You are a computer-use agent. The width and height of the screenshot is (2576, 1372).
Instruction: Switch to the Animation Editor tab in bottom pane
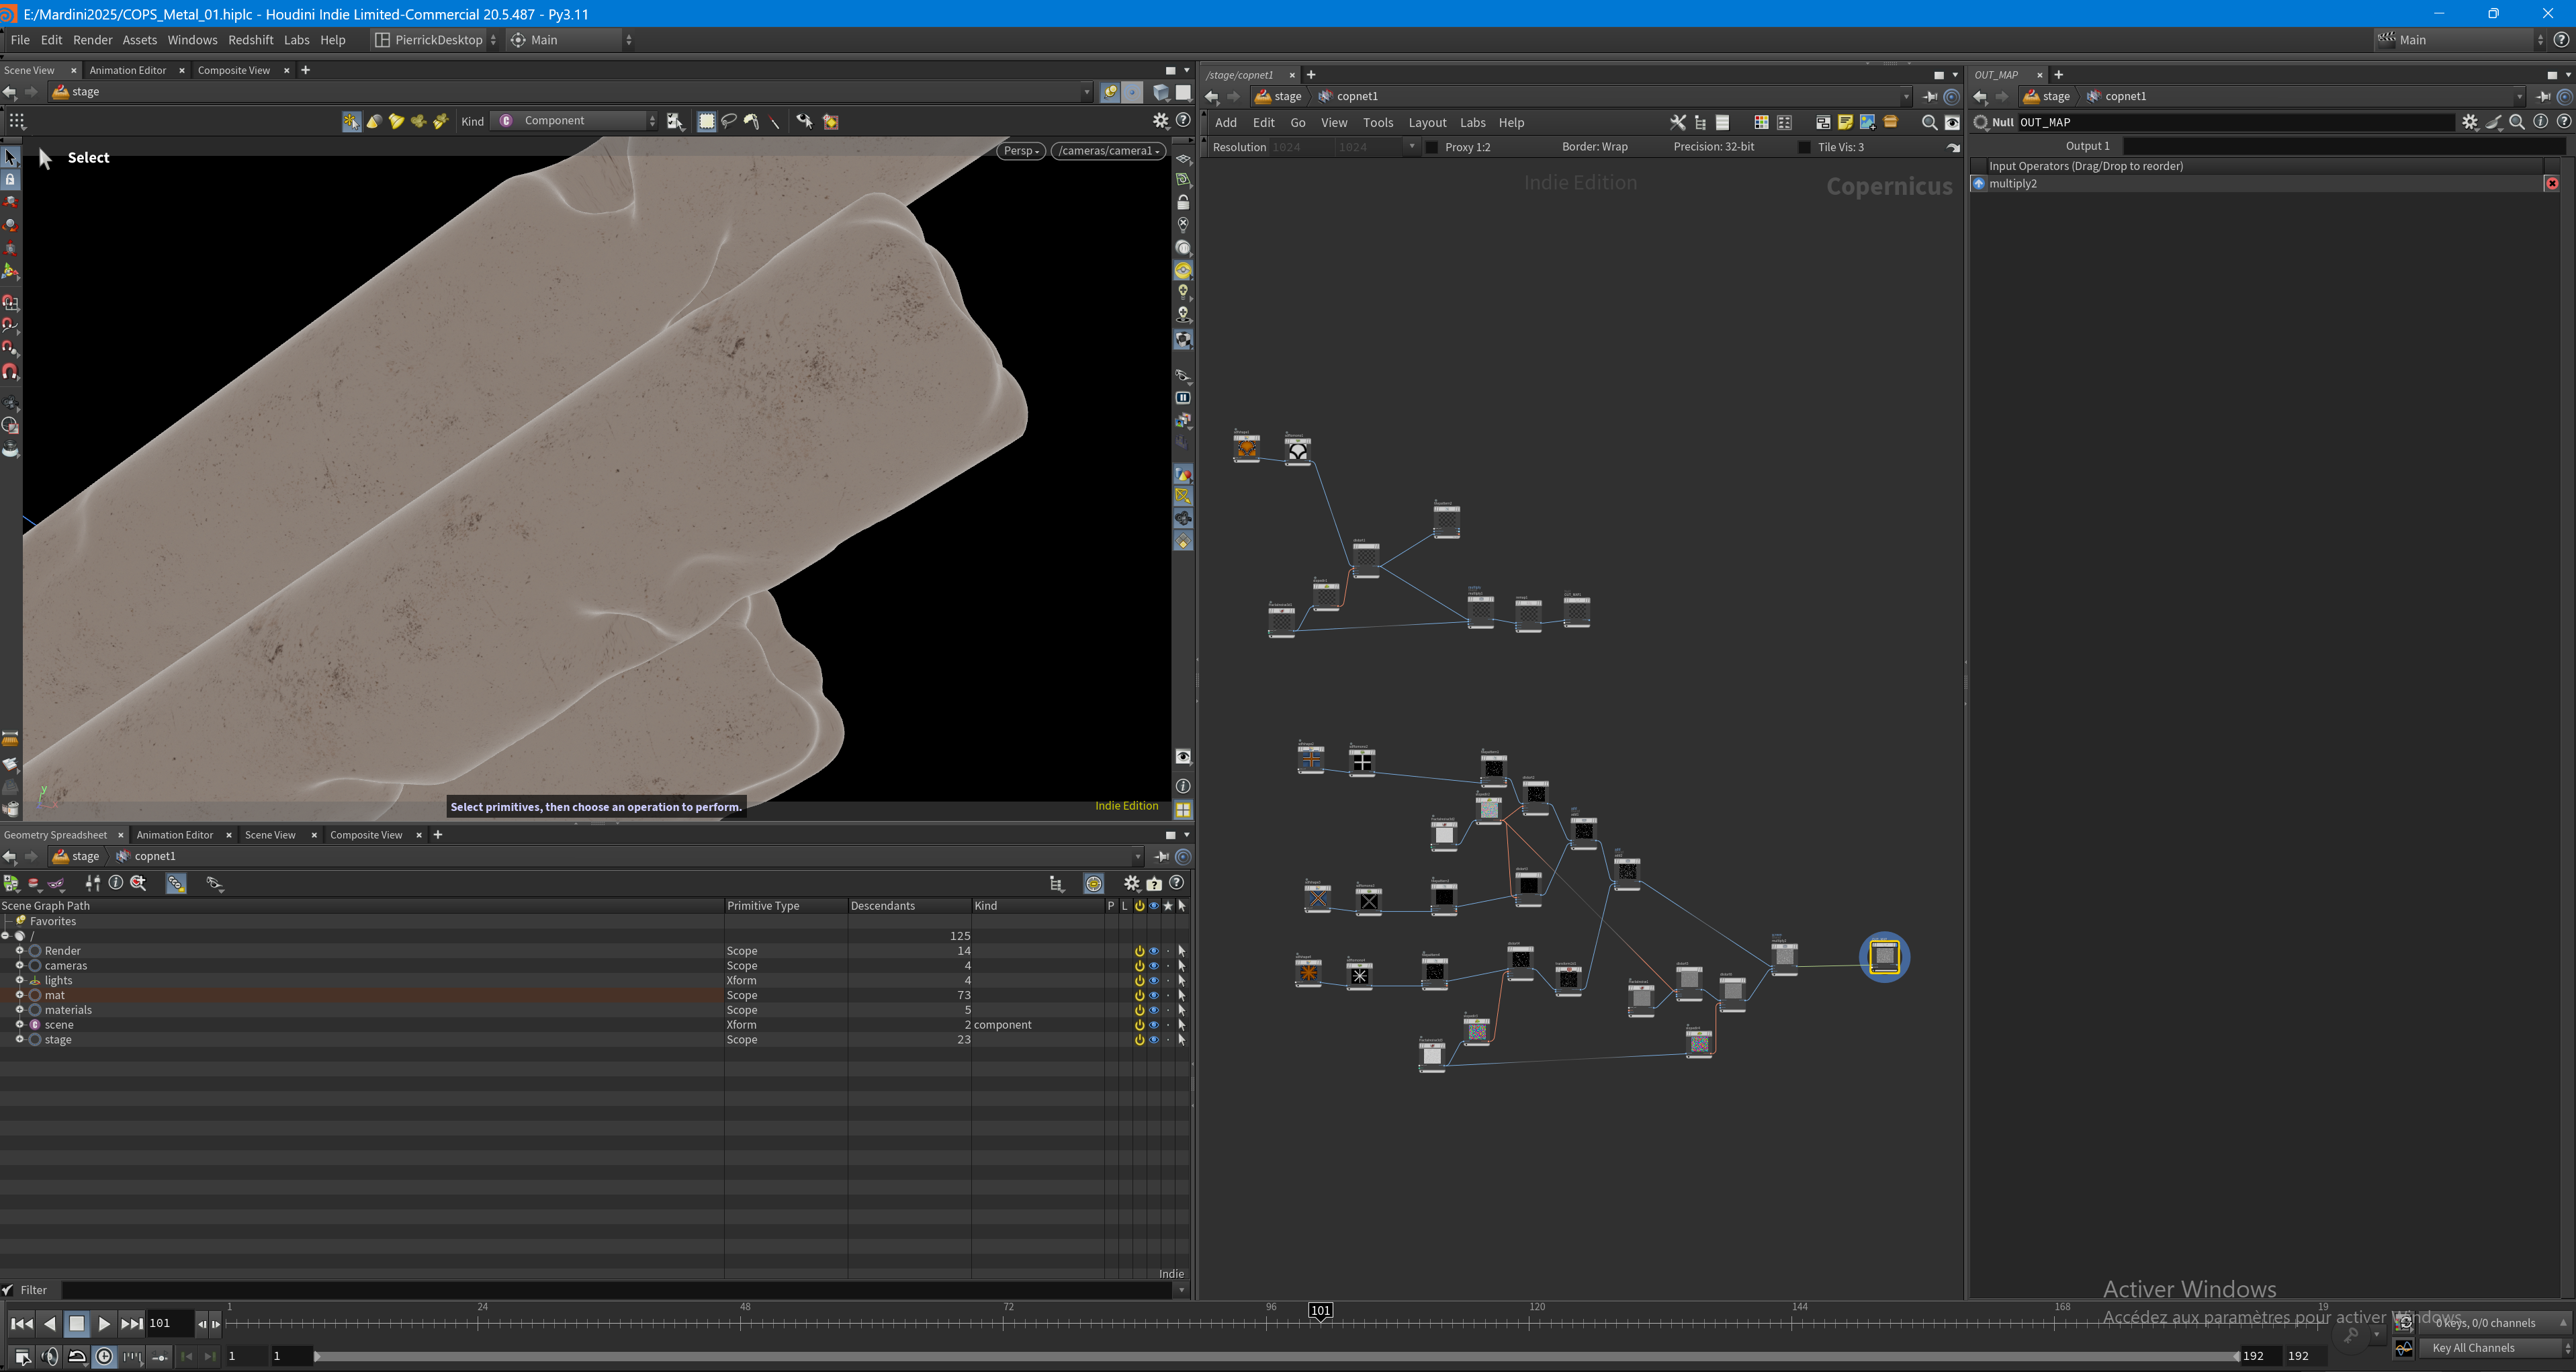point(175,835)
